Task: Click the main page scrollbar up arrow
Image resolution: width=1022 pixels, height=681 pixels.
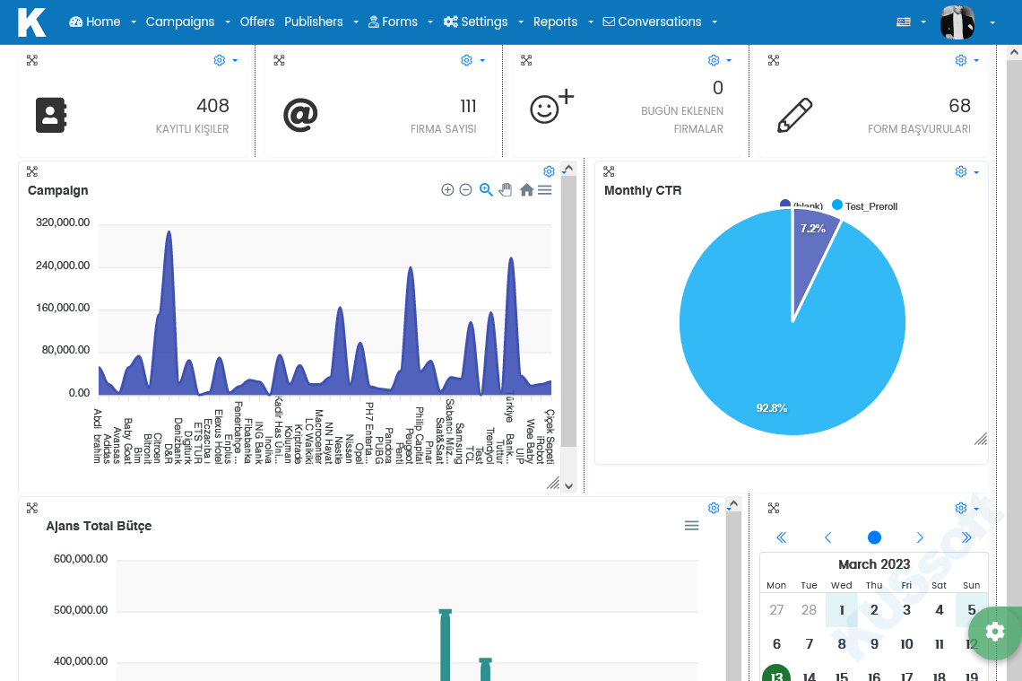Action: 1014,52
